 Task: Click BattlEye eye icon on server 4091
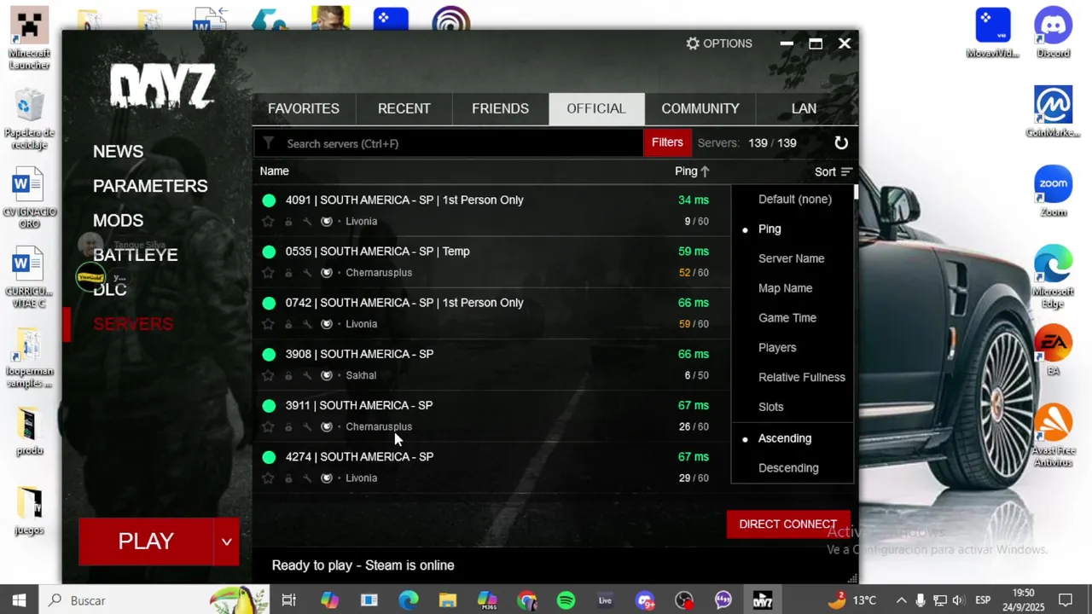[326, 222]
